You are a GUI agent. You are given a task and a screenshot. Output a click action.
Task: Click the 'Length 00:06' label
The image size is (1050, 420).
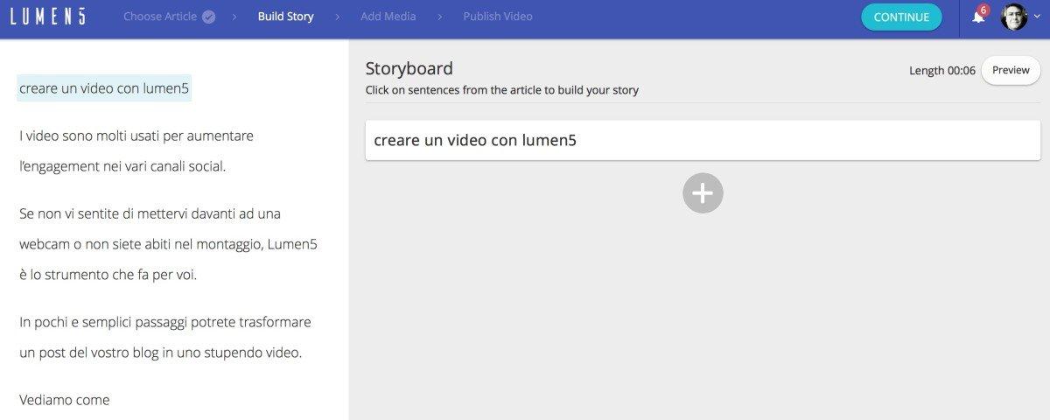pos(942,71)
